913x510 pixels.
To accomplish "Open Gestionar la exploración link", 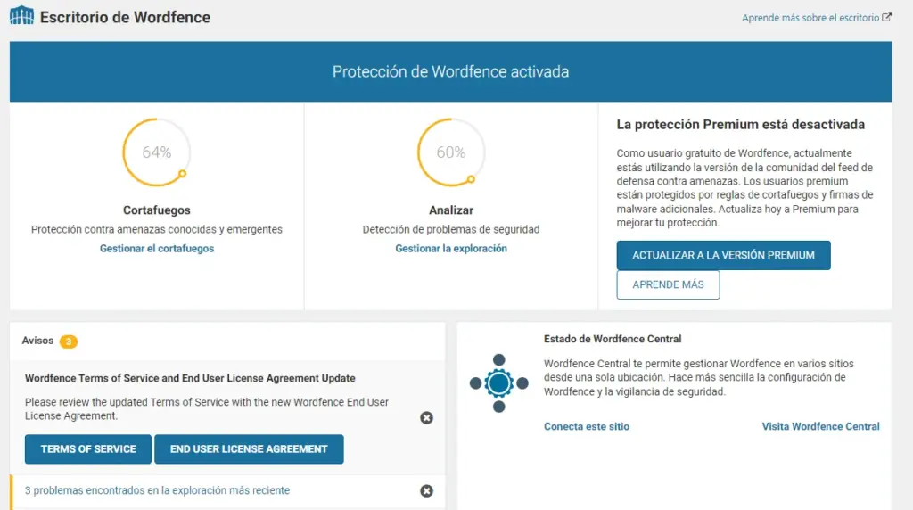I will pyautogui.click(x=451, y=249).
